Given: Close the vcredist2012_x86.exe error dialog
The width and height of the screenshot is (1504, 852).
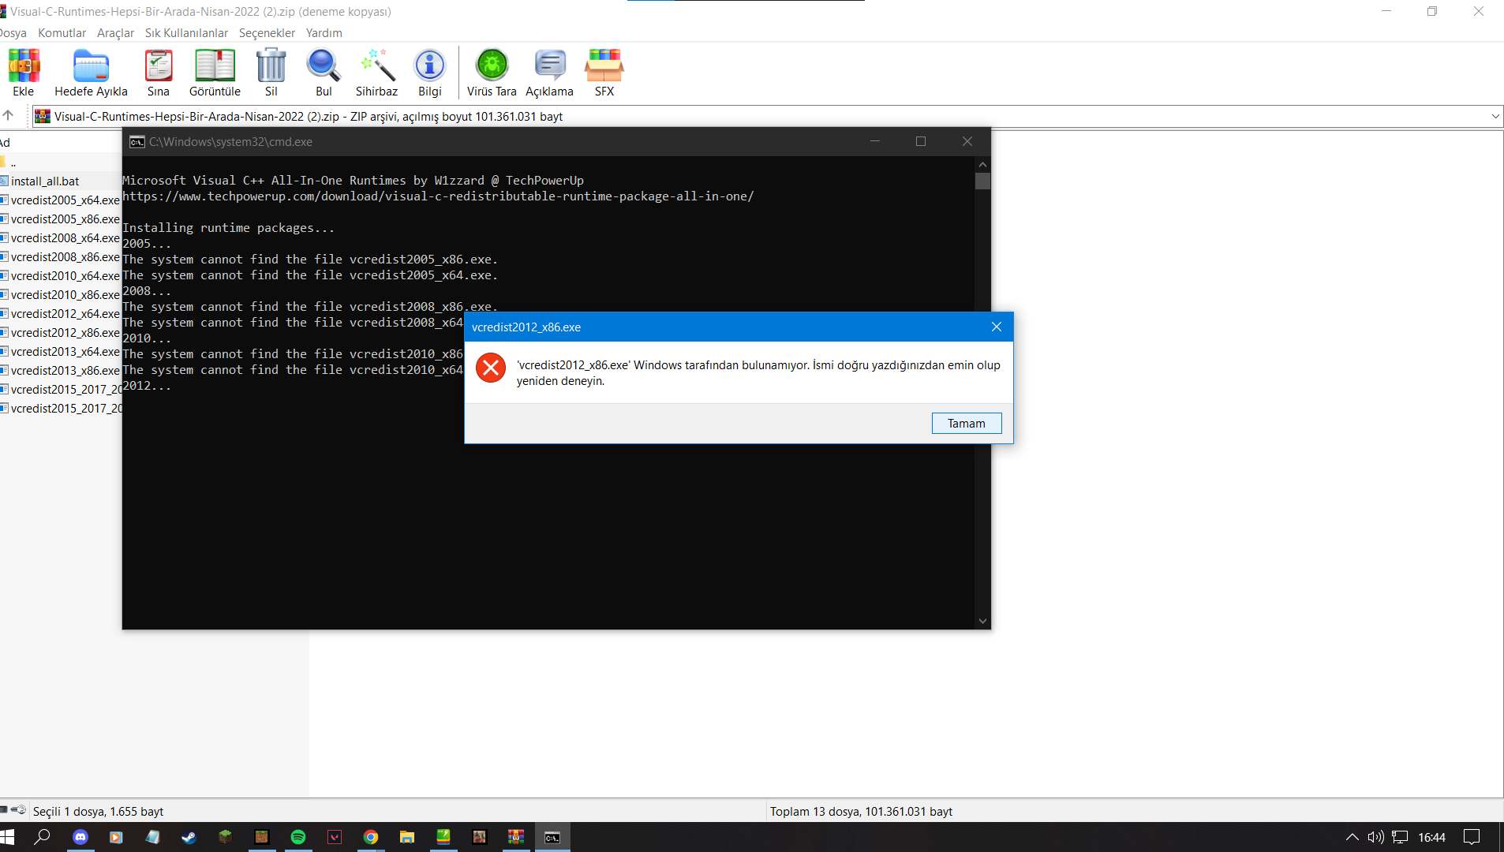Looking at the screenshot, I should click(997, 327).
